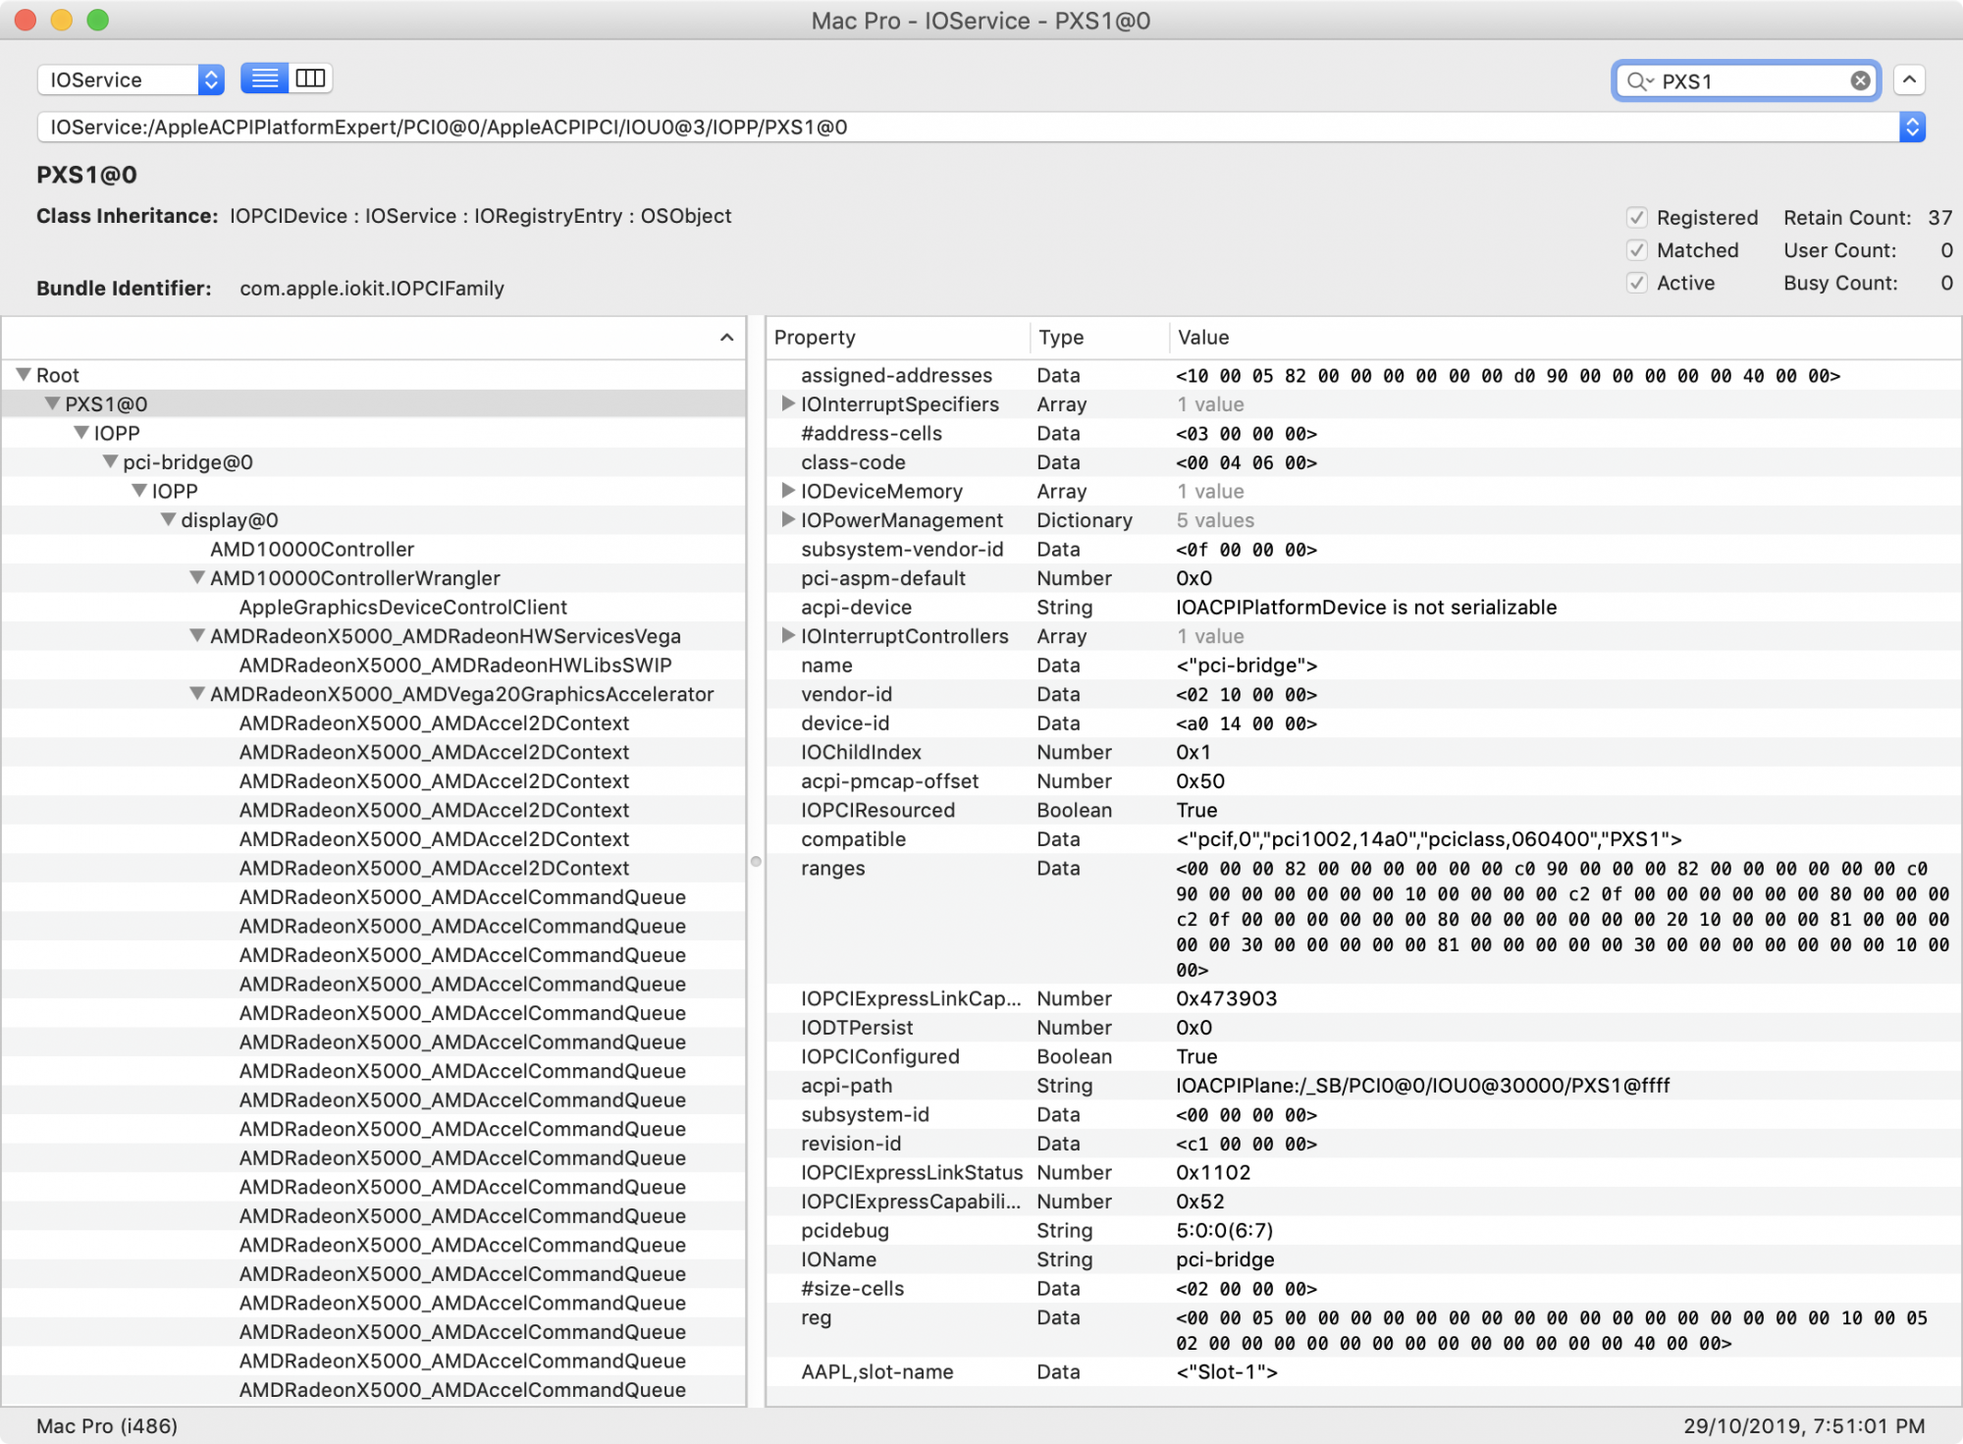Viewport: 1963px width, 1444px height.
Task: Switch to list view mode icon
Action: point(265,79)
